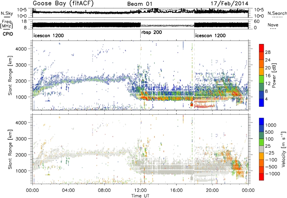The image size is (287, 198).
Task: Click the 'rbsp 200' CPID label
Action: [x=151, y=33]
